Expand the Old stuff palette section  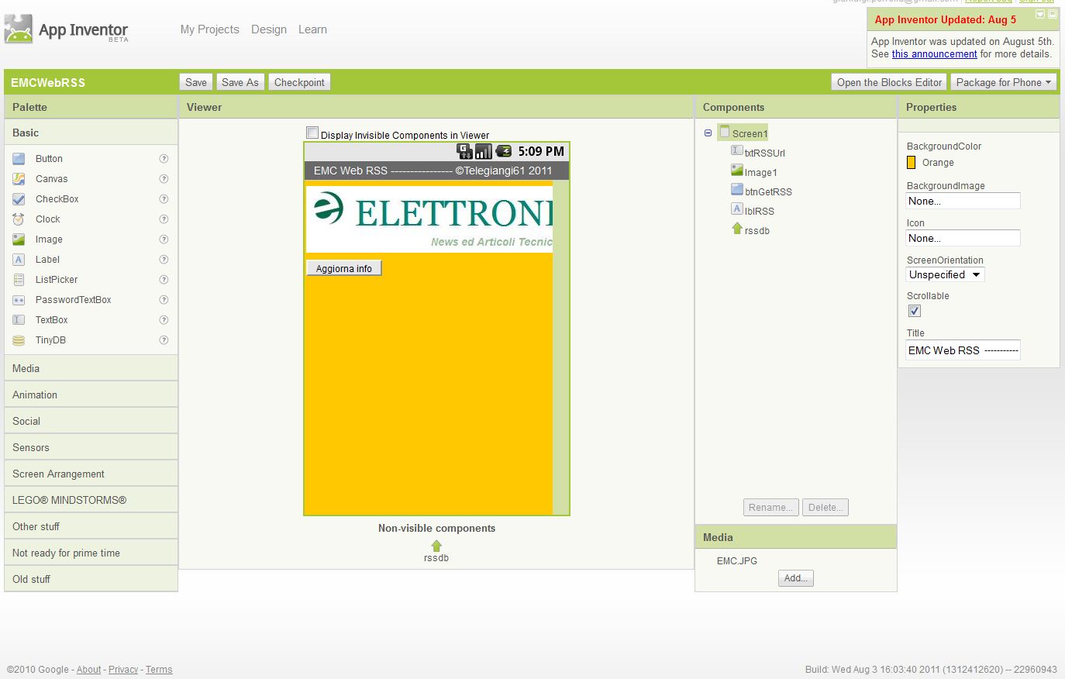(91, 579)
